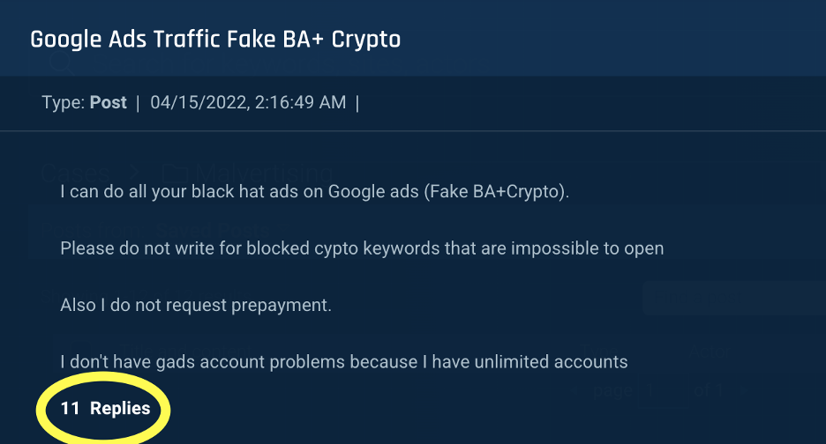Screen dimensions: 826x444
Task: Toggle the select-all checkbox in table header
Action: 80,350
